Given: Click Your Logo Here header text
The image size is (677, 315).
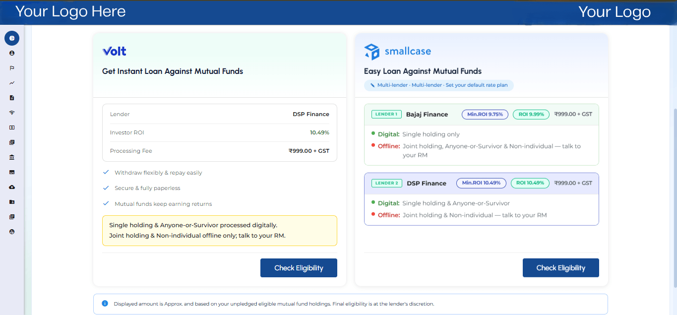Looking at the screenshot, I should 70,11.
